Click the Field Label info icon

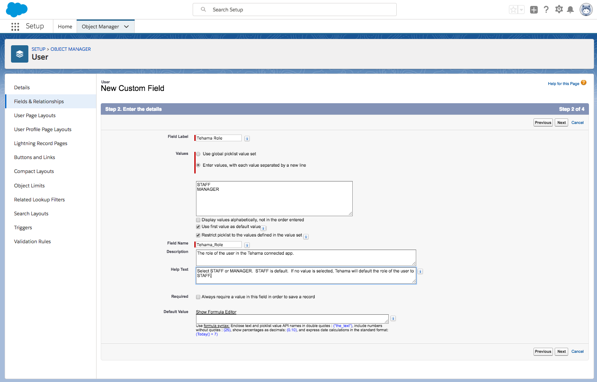(247, 139)
